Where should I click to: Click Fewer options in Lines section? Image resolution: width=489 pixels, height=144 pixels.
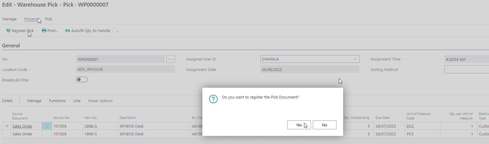[x=100, y=101]
